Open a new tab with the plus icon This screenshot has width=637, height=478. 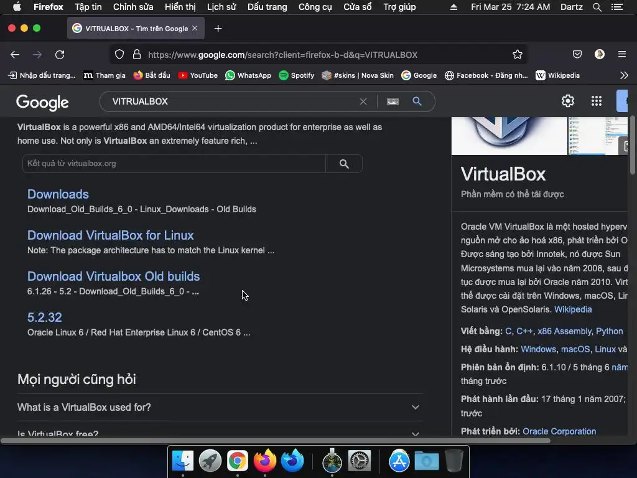[218, 29]
